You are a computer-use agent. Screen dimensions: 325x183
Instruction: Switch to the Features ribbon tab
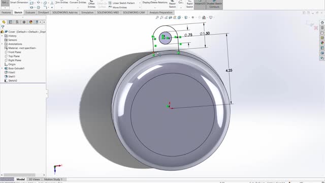[6, 12]
